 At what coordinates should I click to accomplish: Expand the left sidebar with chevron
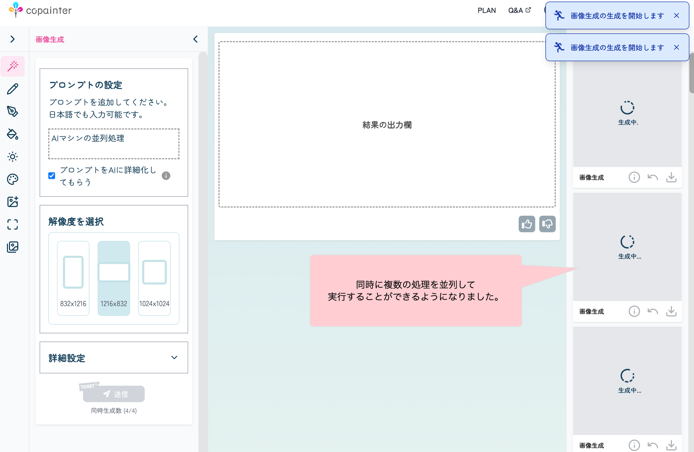[13, 39]
